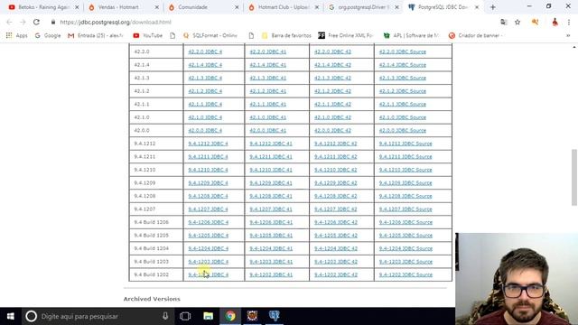Click the page vertical scrollbar thumb
Image resolution: width=578 pixels, height=325 pixels.
tap(574, 177)
